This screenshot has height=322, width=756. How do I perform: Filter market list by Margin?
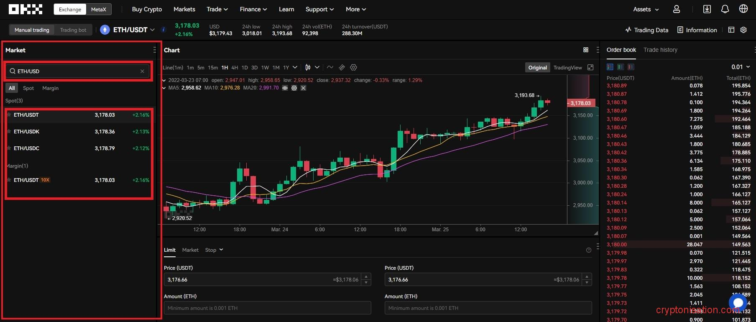coord(50,88)
